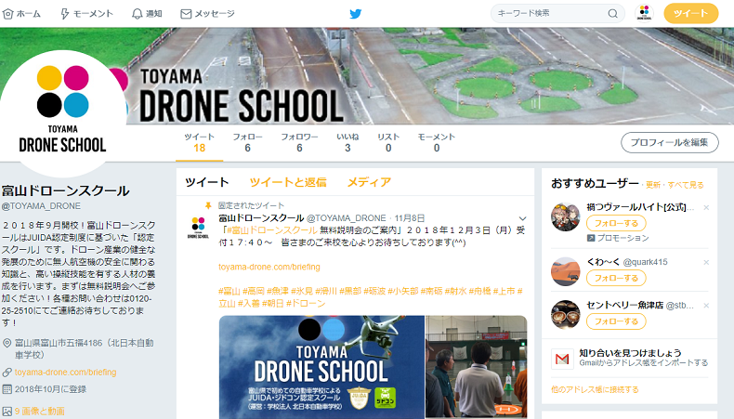Click #高岡 hashtag
Viewport: 734px width, 419px height.
point(254,291)
